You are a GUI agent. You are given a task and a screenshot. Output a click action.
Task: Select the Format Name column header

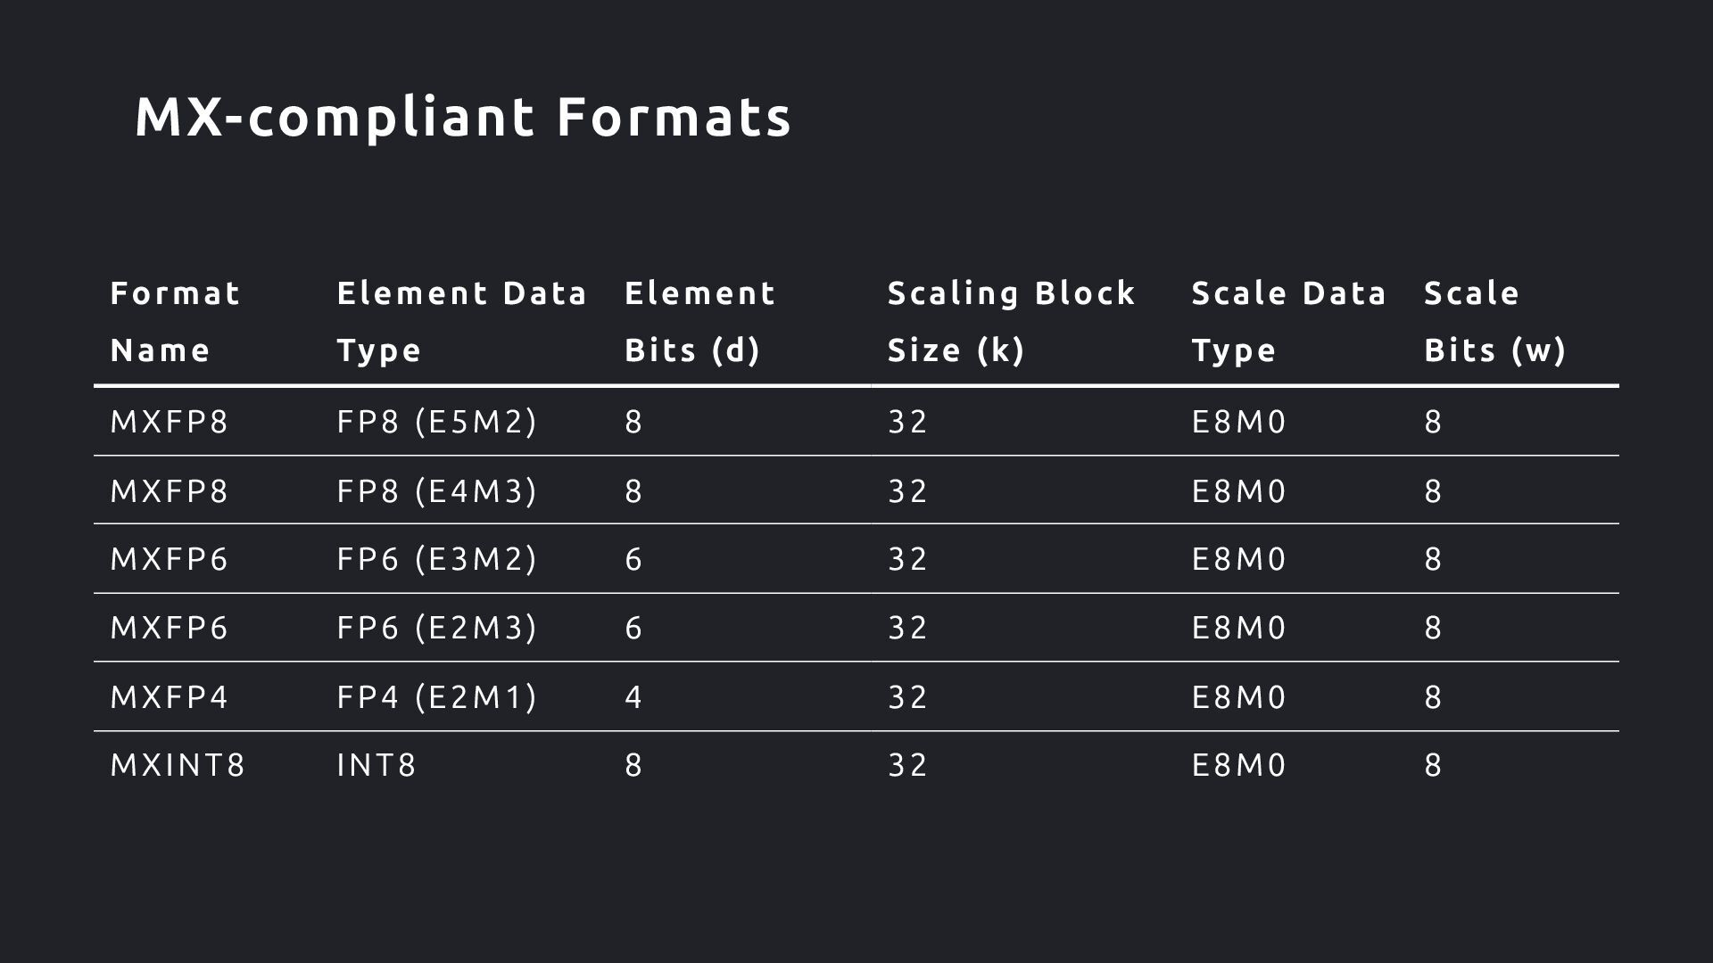tap(175, 321)
